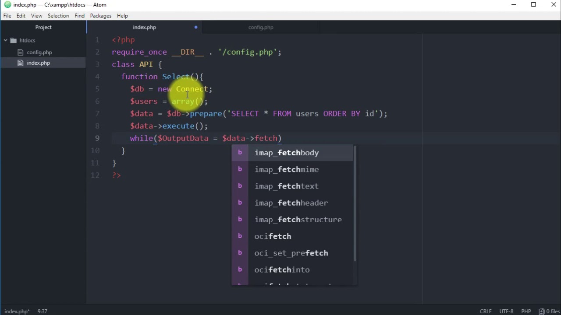
Task: Click the 'b' icon next to oci_fetch suggestion
Action: (x=240, y=236)
